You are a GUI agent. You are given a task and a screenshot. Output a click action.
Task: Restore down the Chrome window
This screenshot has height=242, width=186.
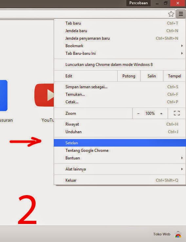coord(165,3)
